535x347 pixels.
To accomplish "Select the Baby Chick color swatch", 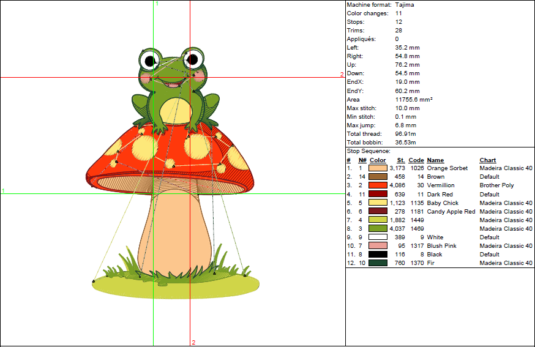I will [378, 203].
